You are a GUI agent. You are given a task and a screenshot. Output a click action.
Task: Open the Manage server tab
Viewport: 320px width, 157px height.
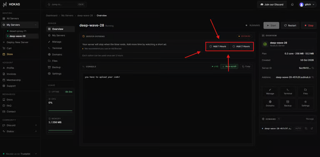click(60, 42)
